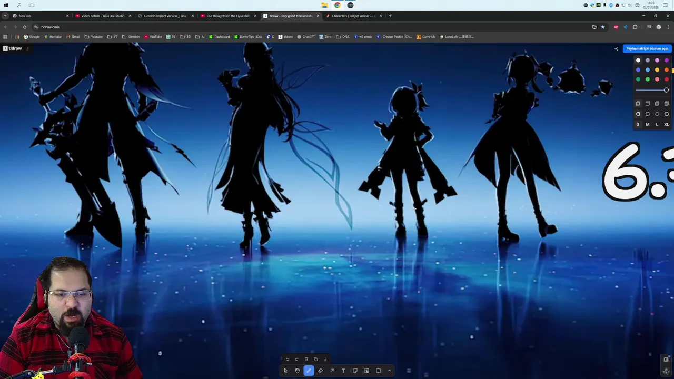Image resolution: width=674 pixels, height=379 pixels.
Task: Set stroke size to L
Action: (x=657, y=125)
